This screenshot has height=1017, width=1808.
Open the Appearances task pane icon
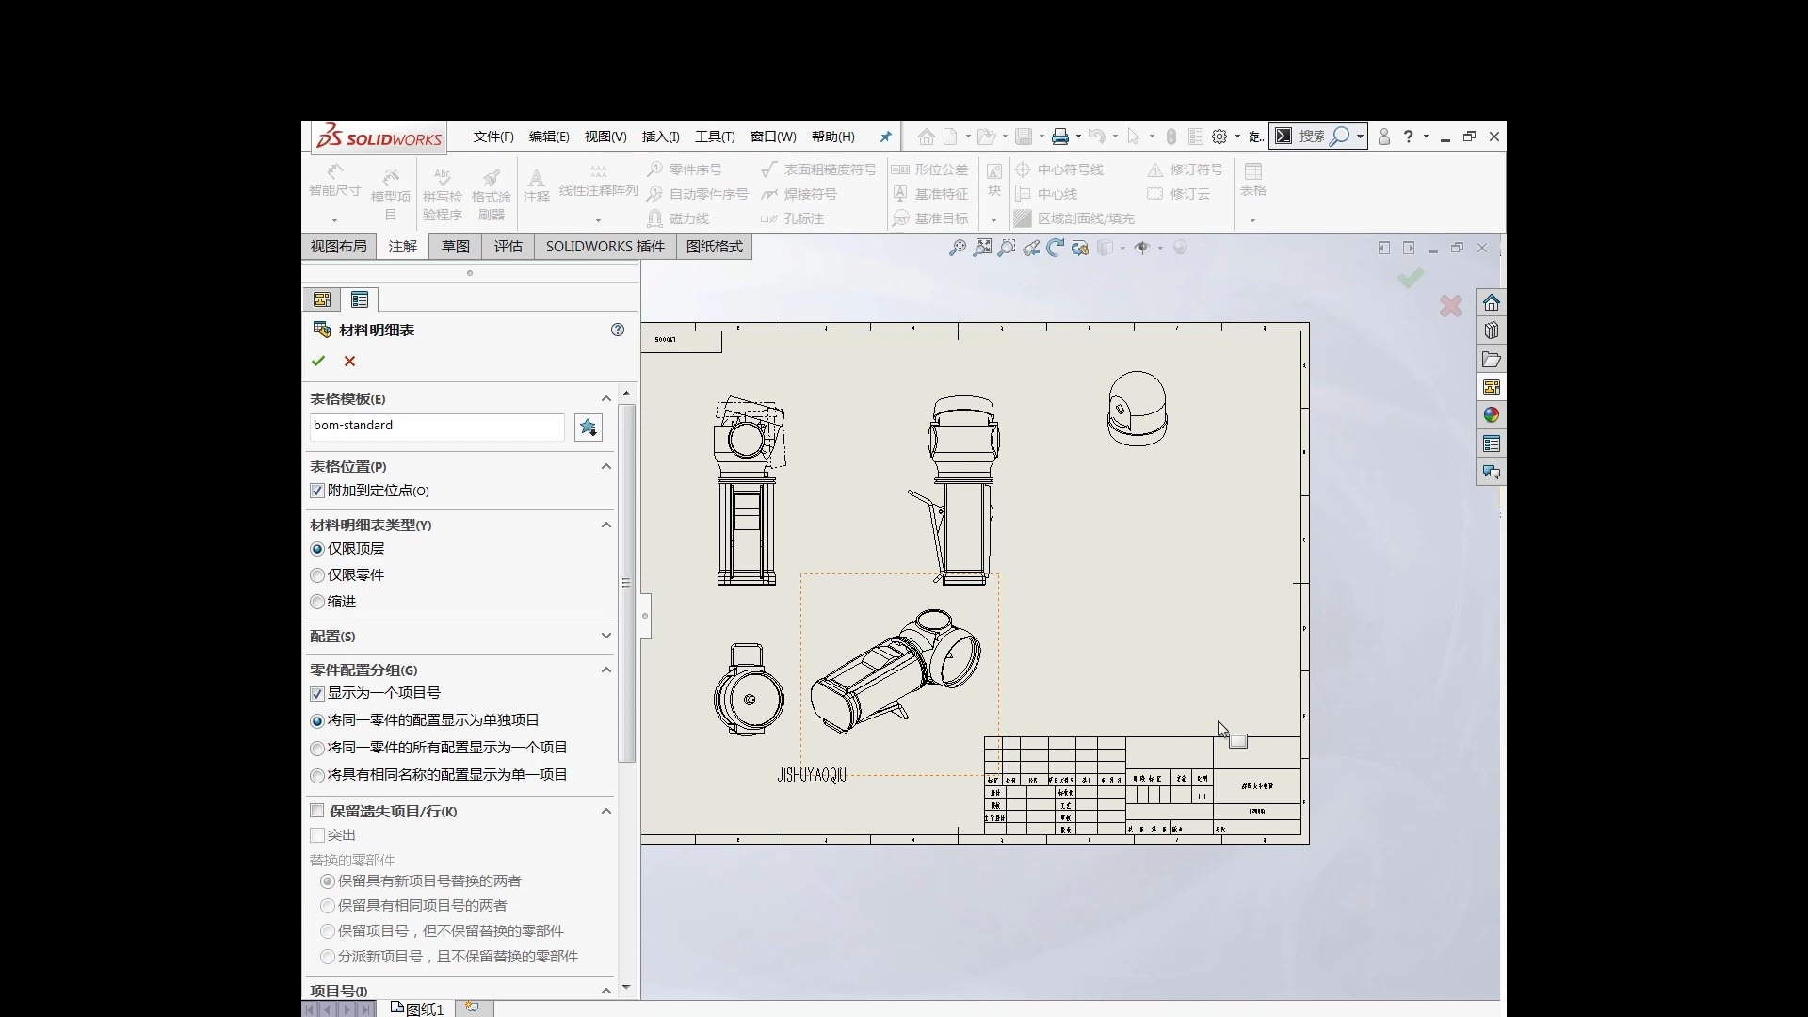pos(1491,415)
